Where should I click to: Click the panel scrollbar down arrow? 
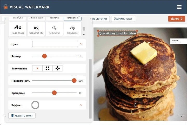(x=90, y=120)
